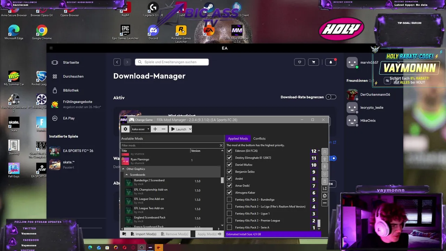Uncheck the Benjamin Šeško mod
This screenshot has width=446, height=251.
point(229,172)
